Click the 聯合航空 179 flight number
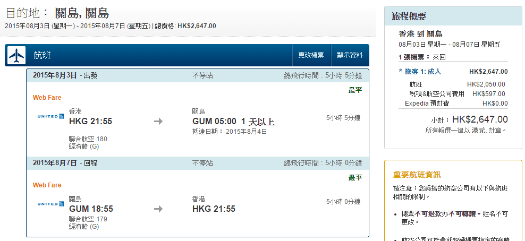525x241 pixels. coord(88,219)
